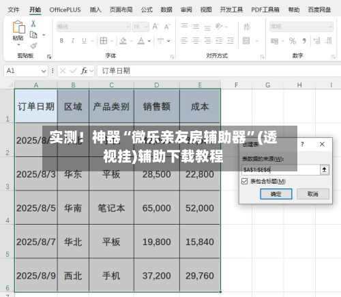The width and height of the screenshot is (341, 297).
Task: Click the range collapse arrow in dialog
Action: [x=325, y=169]
